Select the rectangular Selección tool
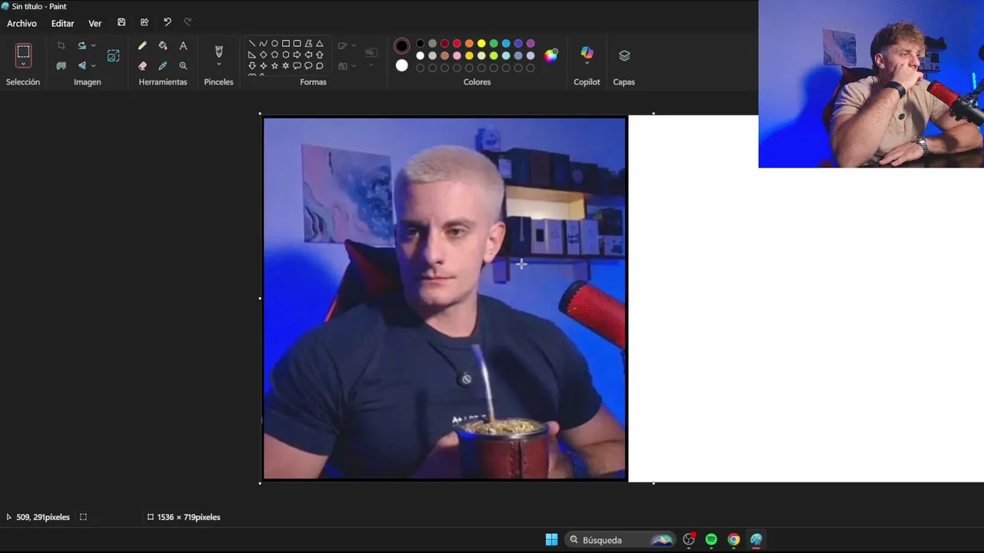The width and height of the screenshot is (984, 553). coord(23,51)
